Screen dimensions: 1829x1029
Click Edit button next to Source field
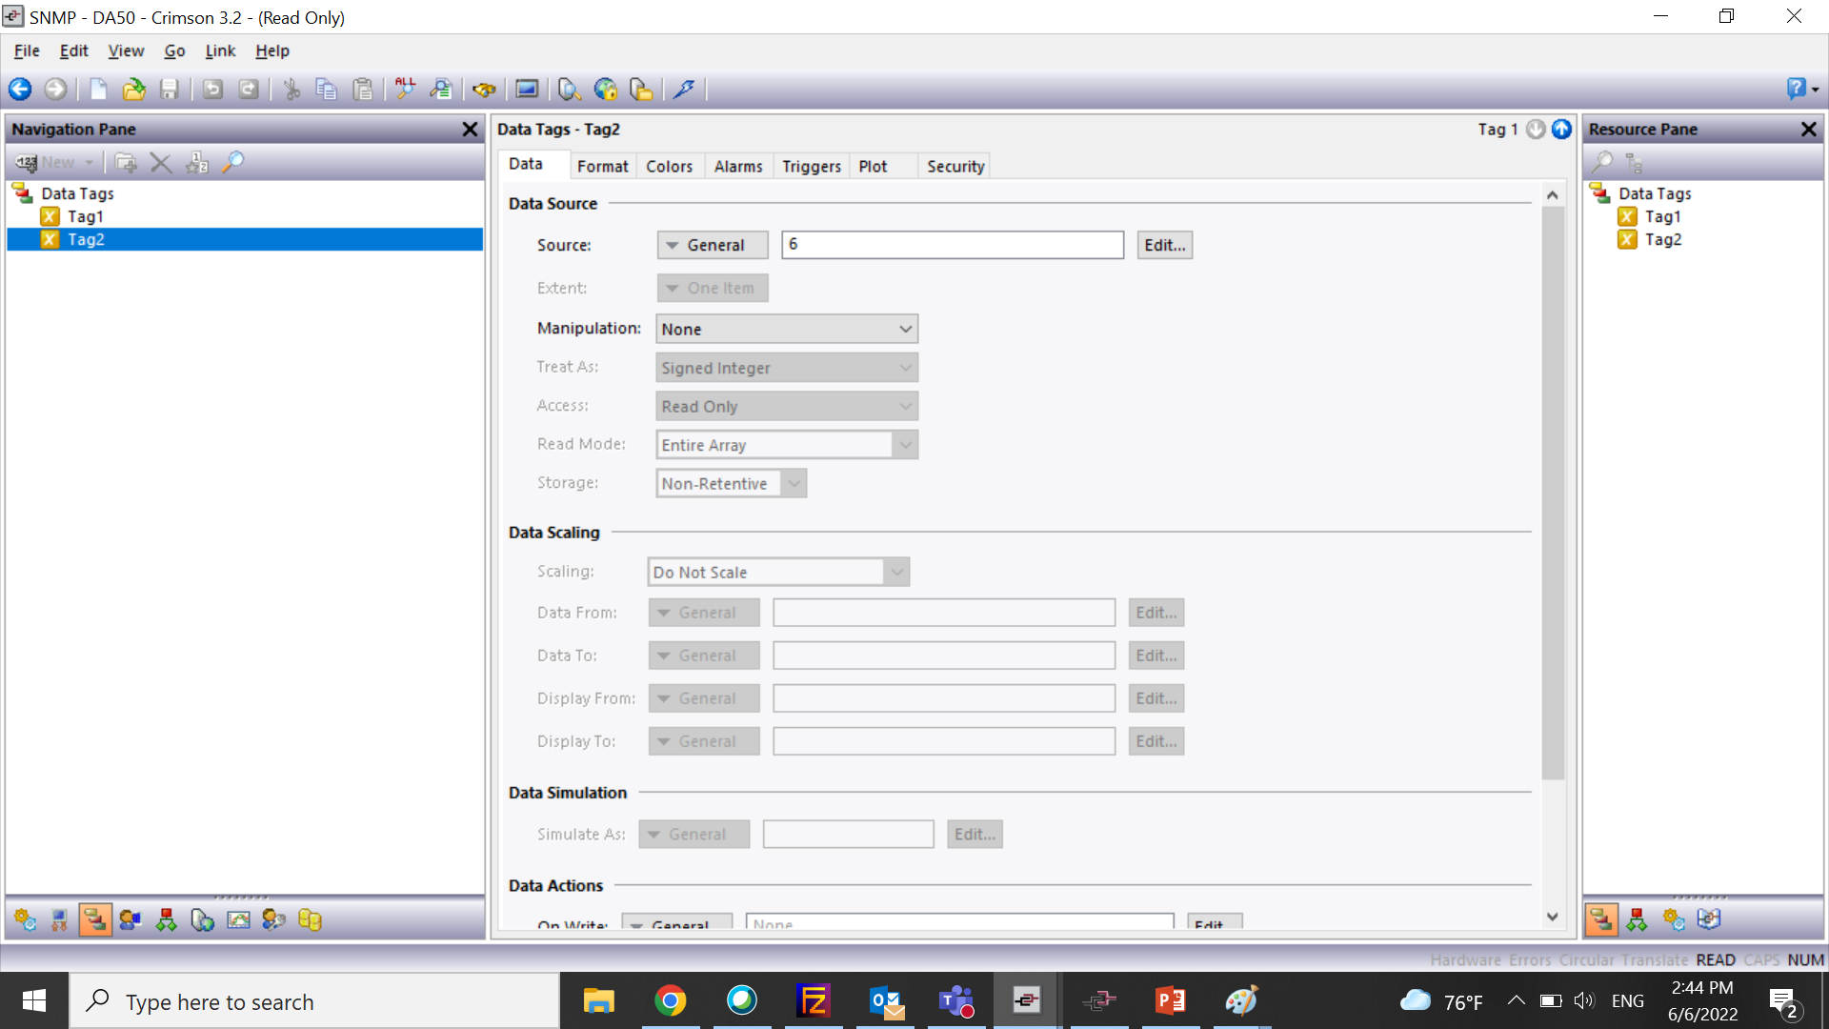1164,245
